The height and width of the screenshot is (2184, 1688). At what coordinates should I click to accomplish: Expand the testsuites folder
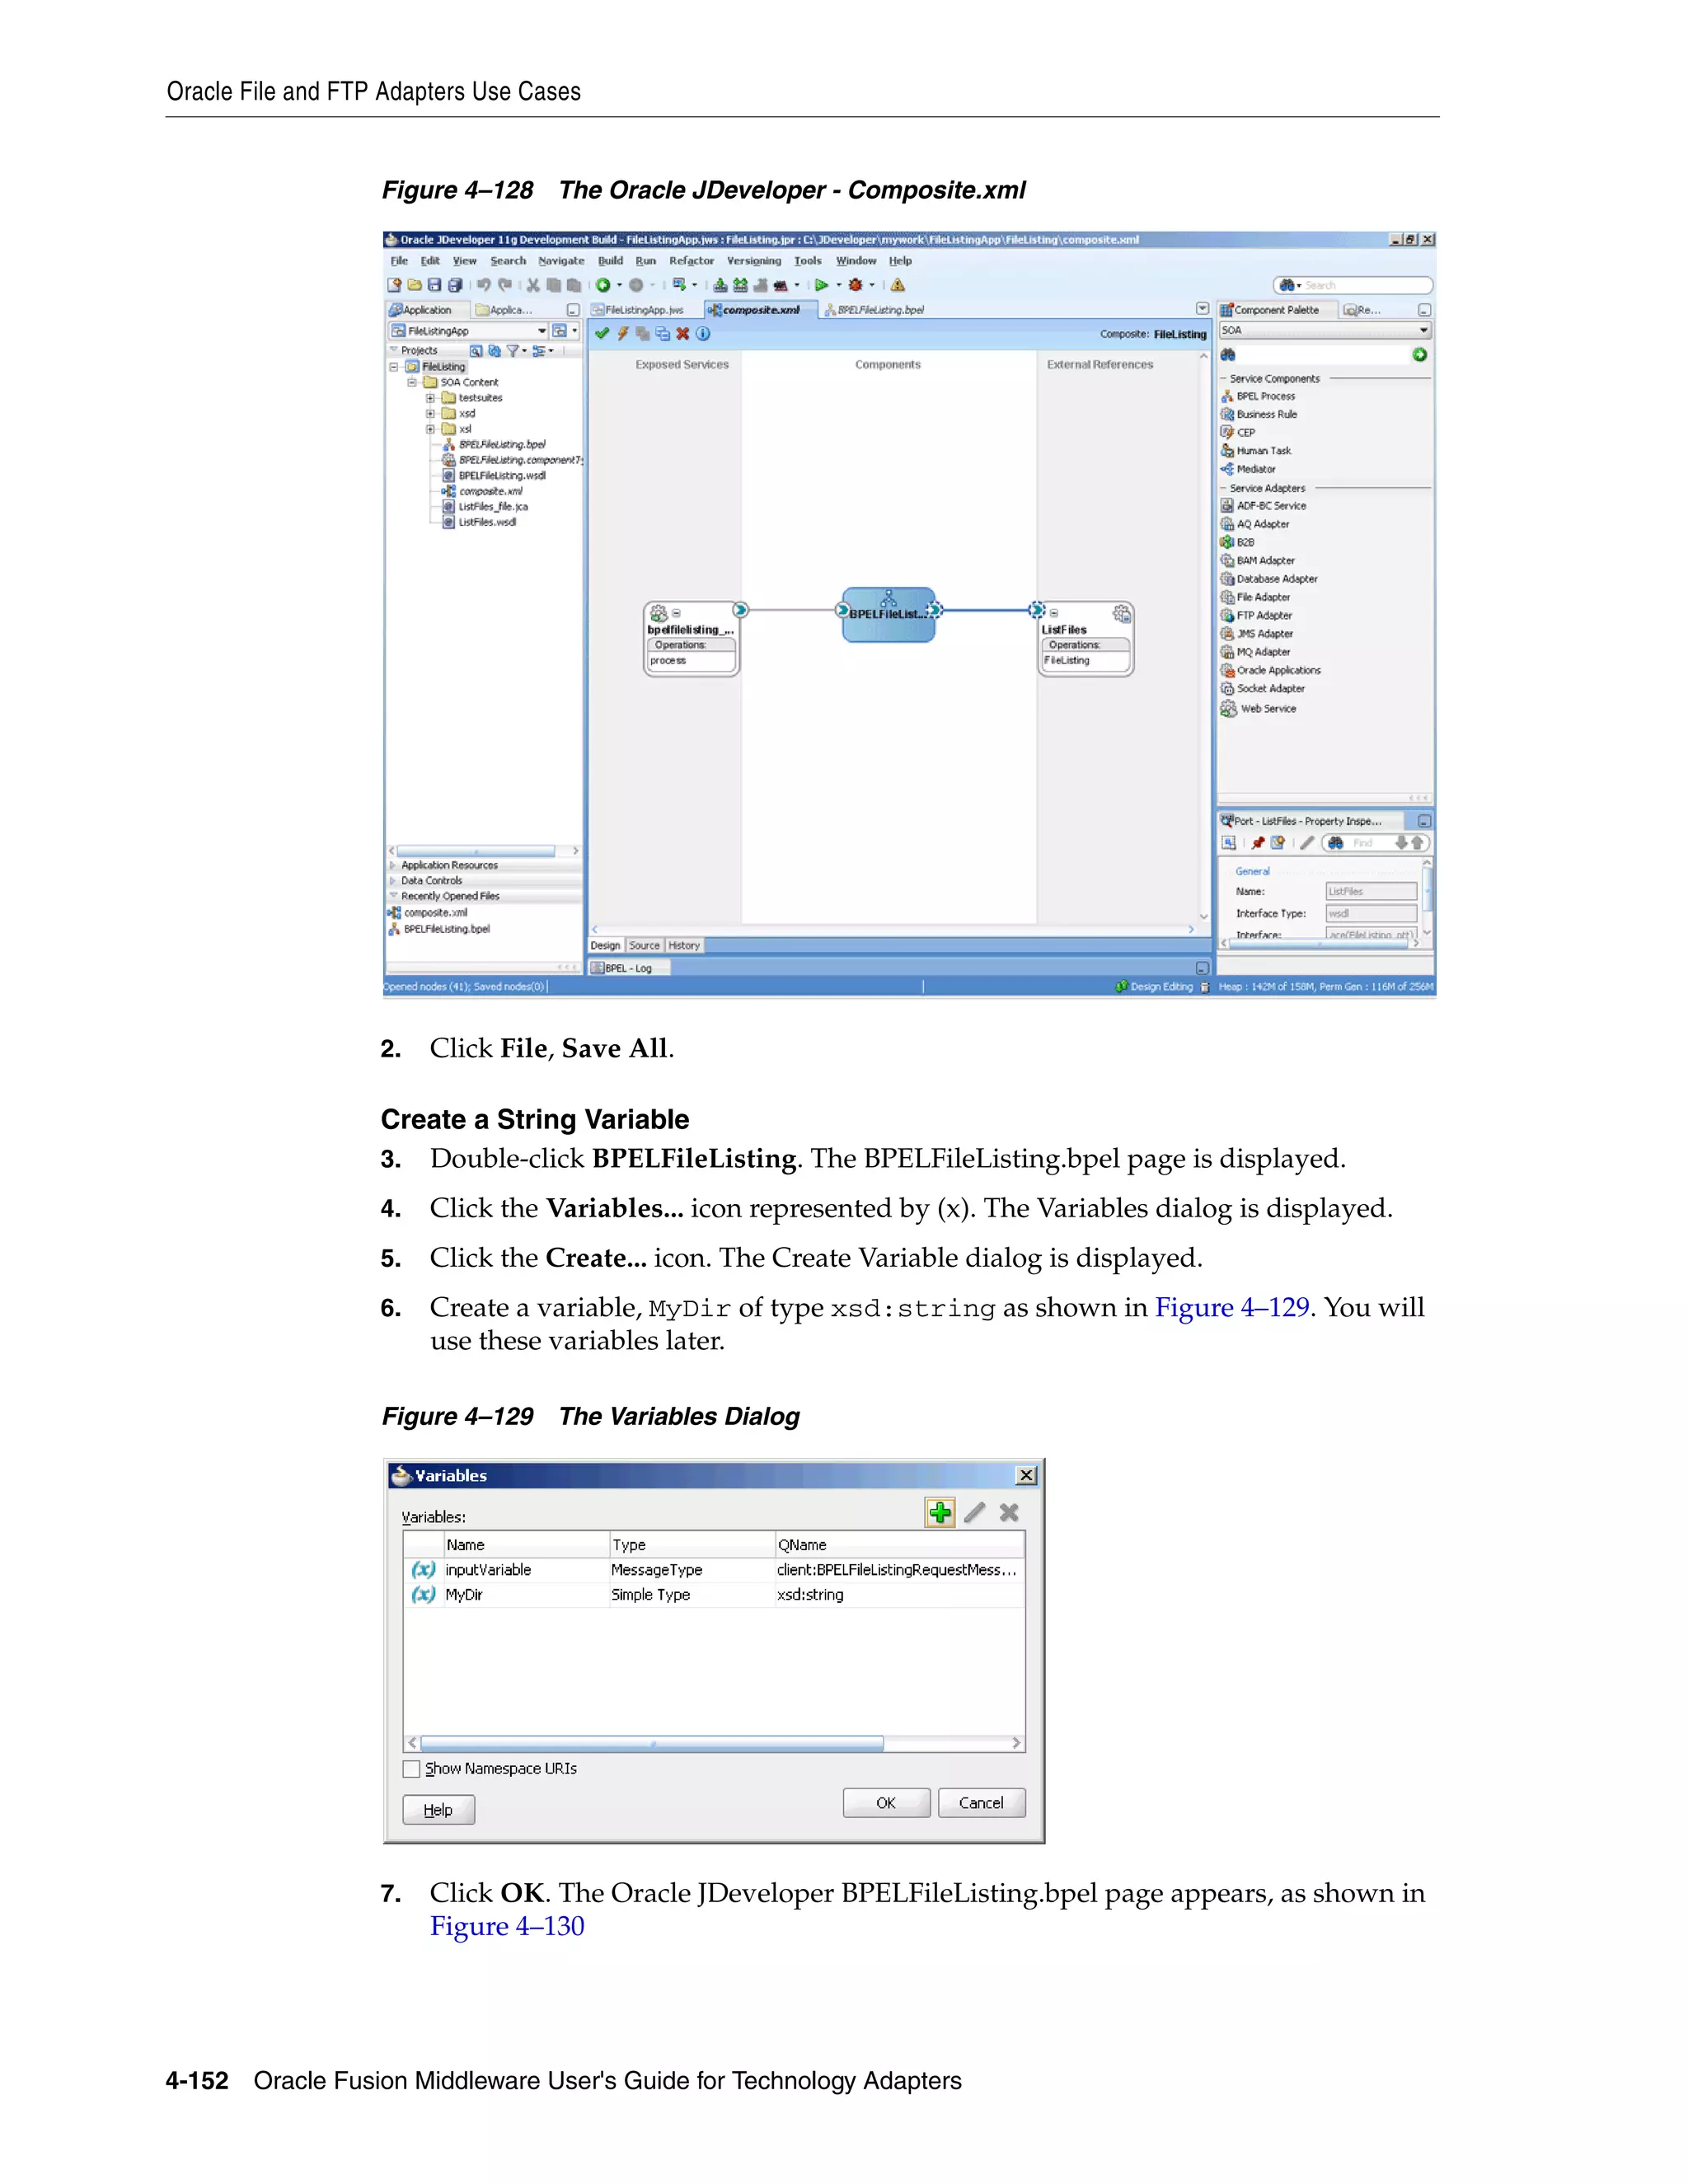pos(430,398)
